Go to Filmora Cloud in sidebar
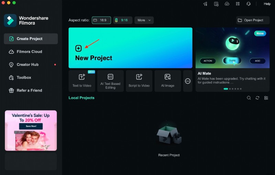 (29, 52)
